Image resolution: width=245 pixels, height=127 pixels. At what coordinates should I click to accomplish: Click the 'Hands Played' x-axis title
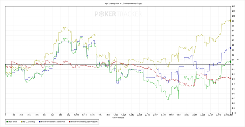click(x=118, y=118)
